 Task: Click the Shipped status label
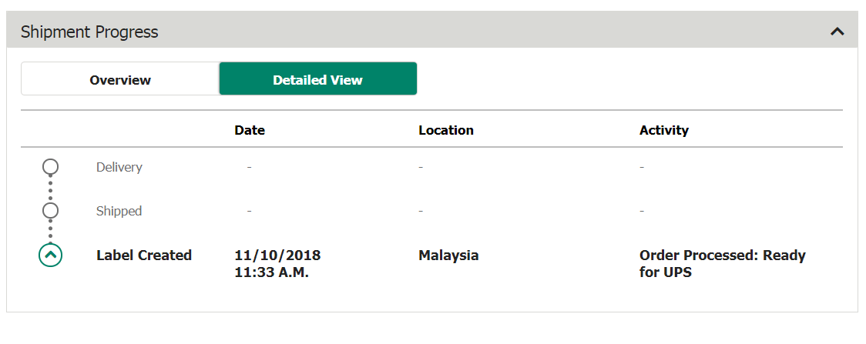[x=119, y=211]
